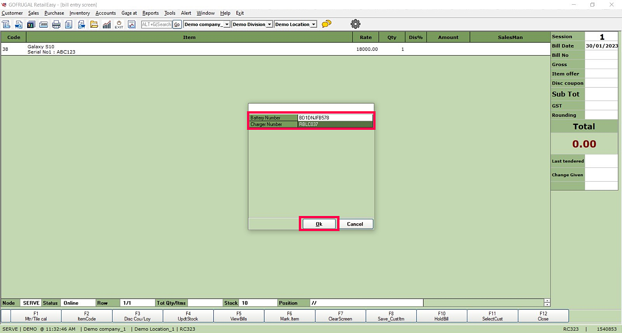The image size is (622, 333).
Task: Click F5 ViewBills button
Action: (x=239, y=316)
